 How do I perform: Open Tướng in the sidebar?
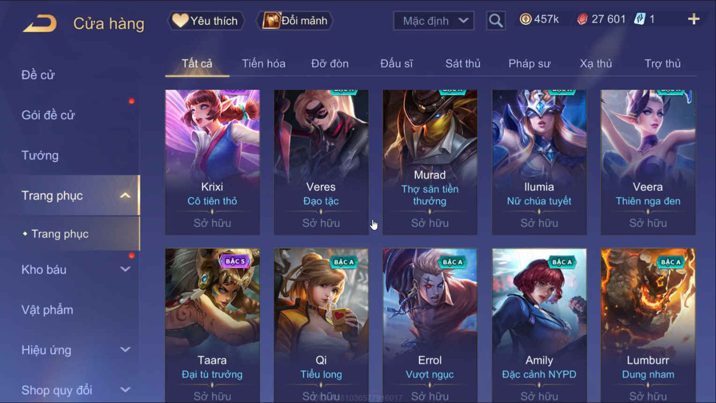(x=40, y=155)
